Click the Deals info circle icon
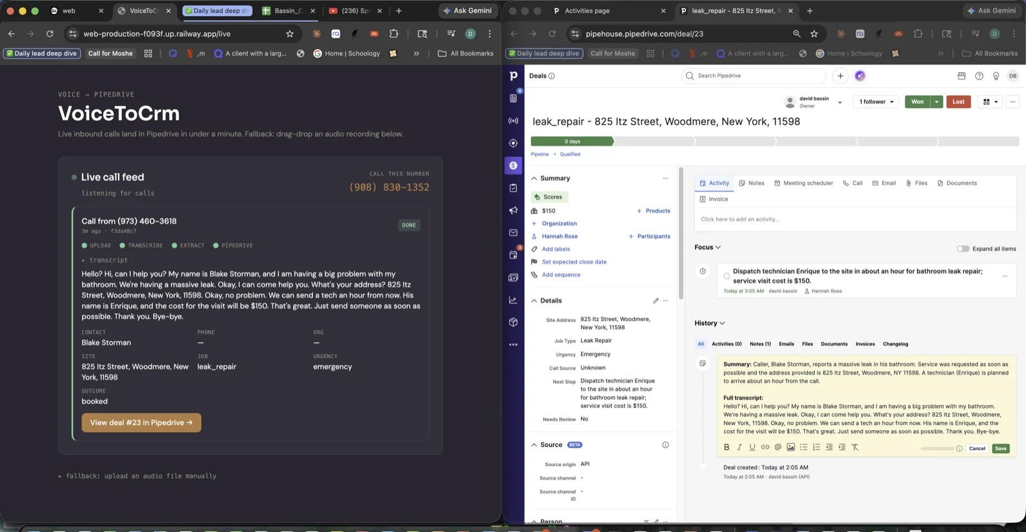This screenshot has height=532, width=1026. click(551, 76)
